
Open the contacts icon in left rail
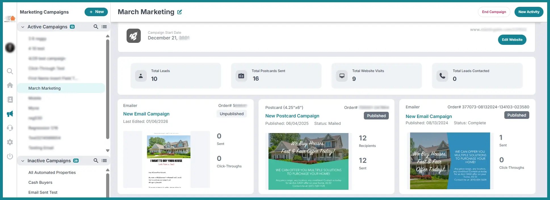[10, 100]
